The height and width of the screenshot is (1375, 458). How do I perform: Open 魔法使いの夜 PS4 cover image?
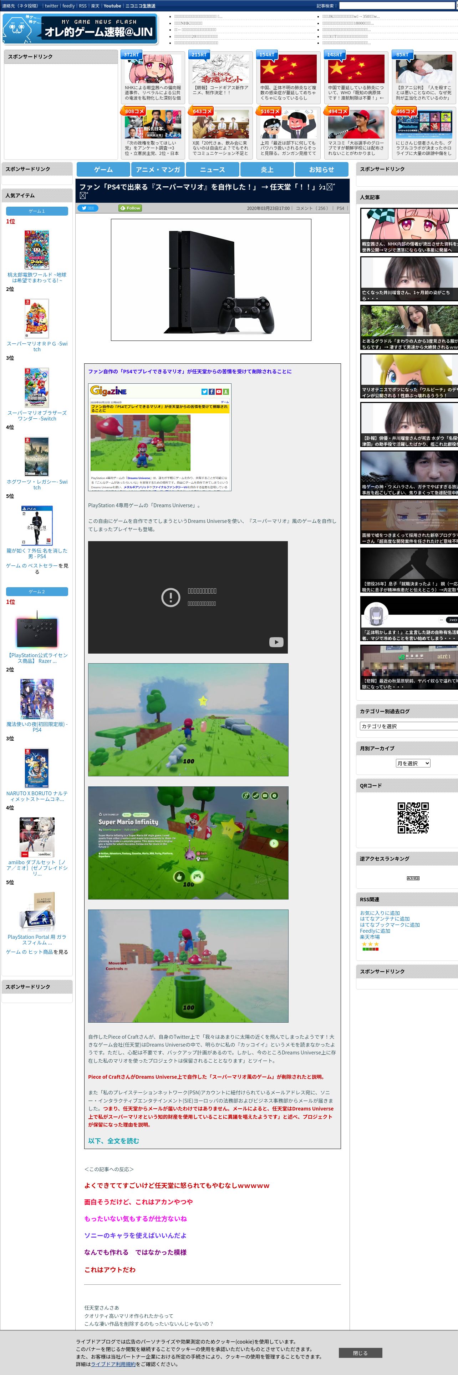point(37,699)
